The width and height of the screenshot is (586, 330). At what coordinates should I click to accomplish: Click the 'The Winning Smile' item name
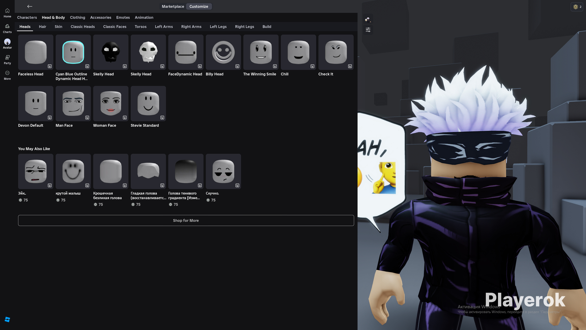click(260, 74)
